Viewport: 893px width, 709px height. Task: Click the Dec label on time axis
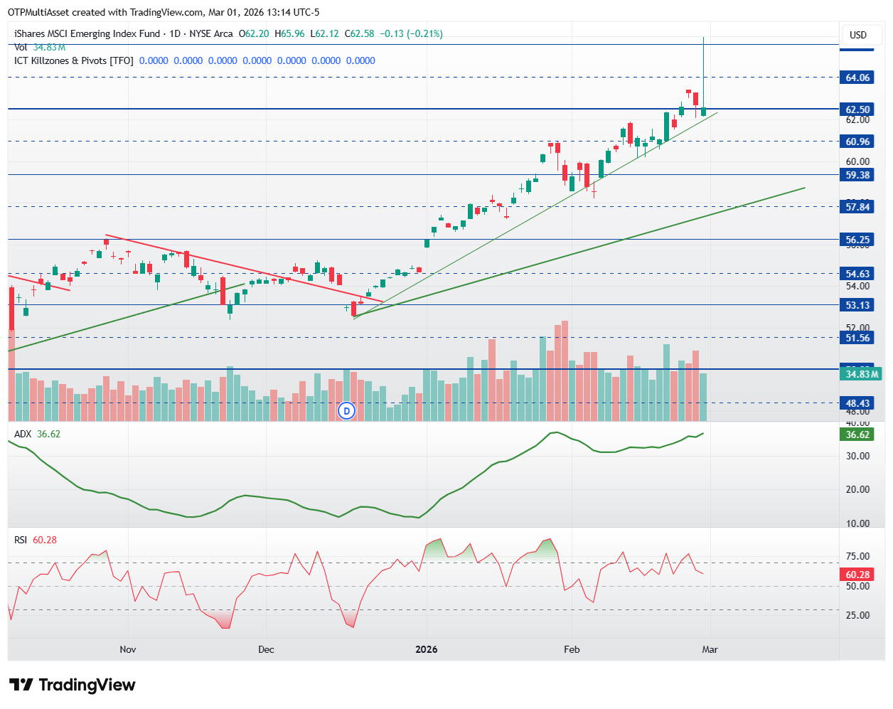pyautogui.click(x=266, y=649)
